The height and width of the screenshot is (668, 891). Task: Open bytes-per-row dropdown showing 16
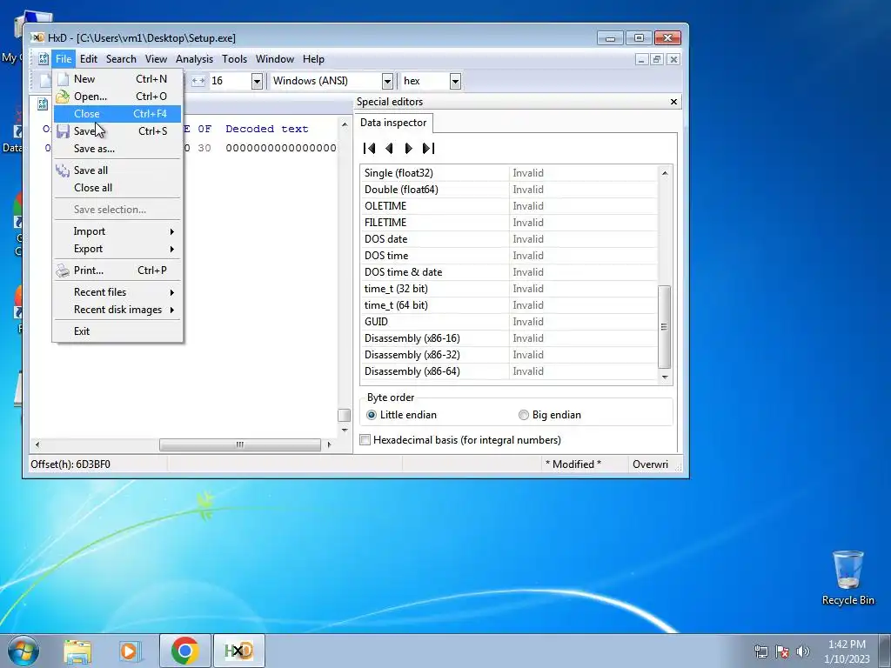[x=257, y=81]
